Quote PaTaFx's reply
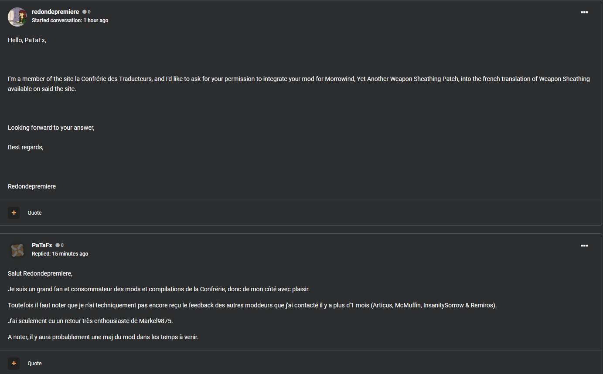603x374 pixels. pos(35,364)
